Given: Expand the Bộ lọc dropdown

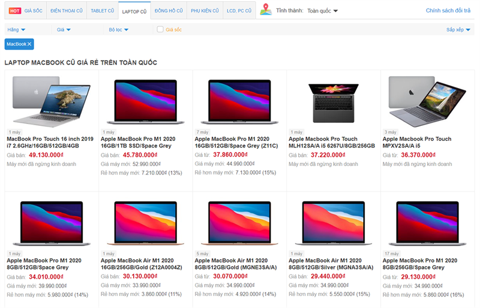Looking at the screenshot, I should (x=119, y=30).
